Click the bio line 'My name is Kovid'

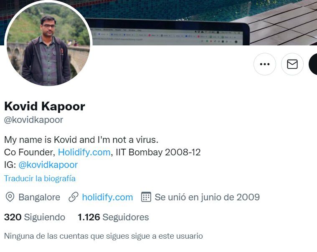click(x=81, y=140)
